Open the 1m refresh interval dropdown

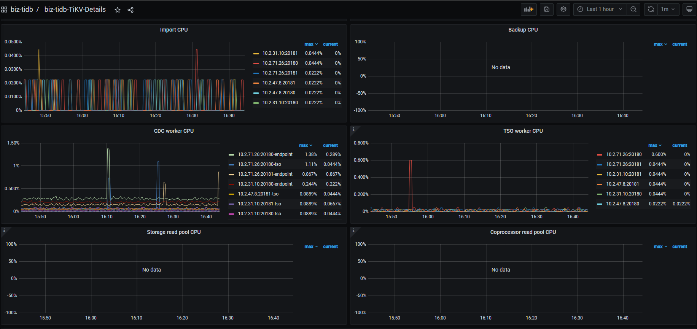668,10
